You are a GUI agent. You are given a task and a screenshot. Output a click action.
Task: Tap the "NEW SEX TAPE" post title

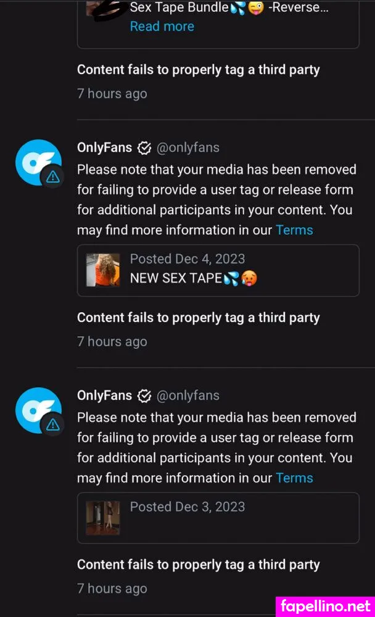click(x=175, y=278)
